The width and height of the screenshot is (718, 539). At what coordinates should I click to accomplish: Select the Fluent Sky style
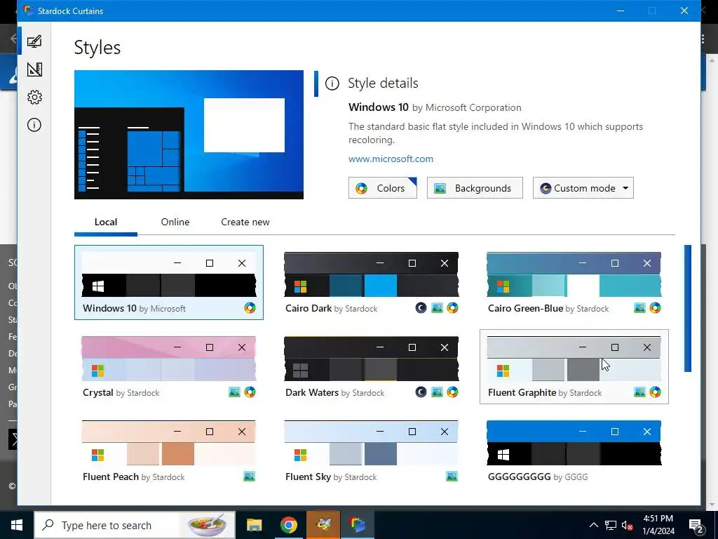click(x=372, y=451)
